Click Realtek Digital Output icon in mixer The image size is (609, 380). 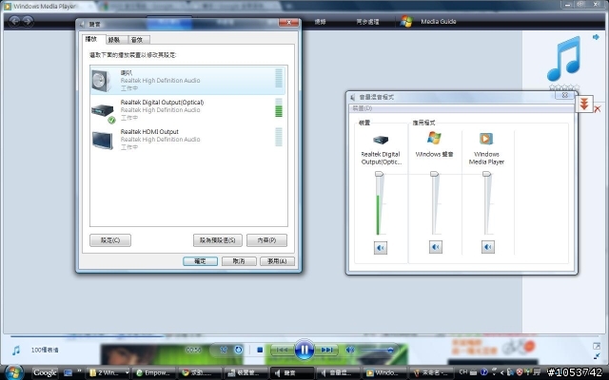click(381, 140)
